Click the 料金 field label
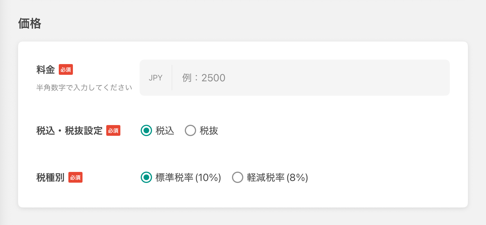This screenshot has height=225, width=486. [45, 69]
